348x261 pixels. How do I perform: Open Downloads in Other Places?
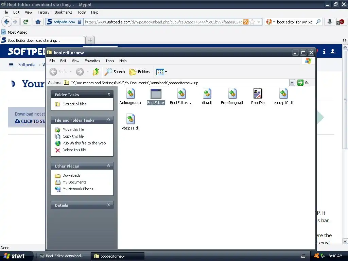71,175
